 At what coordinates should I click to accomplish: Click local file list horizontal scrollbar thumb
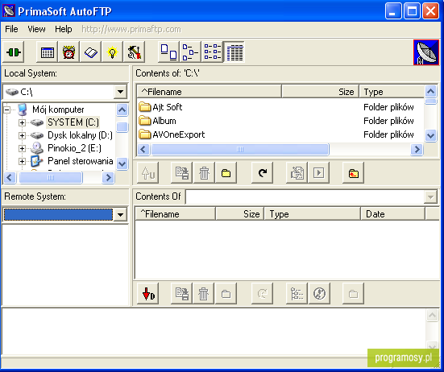tap(240, 150)
